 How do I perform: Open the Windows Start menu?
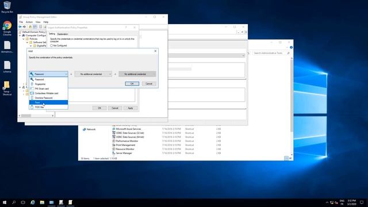coord(5,202)
